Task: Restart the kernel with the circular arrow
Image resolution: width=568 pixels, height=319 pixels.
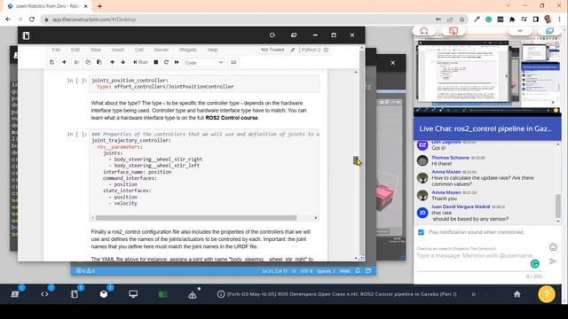Action: [166, 62]
